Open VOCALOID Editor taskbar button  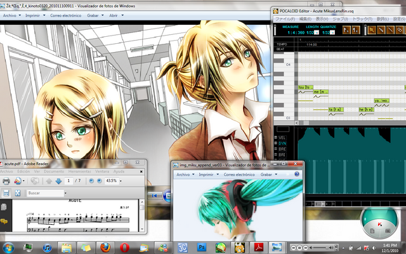240,248
